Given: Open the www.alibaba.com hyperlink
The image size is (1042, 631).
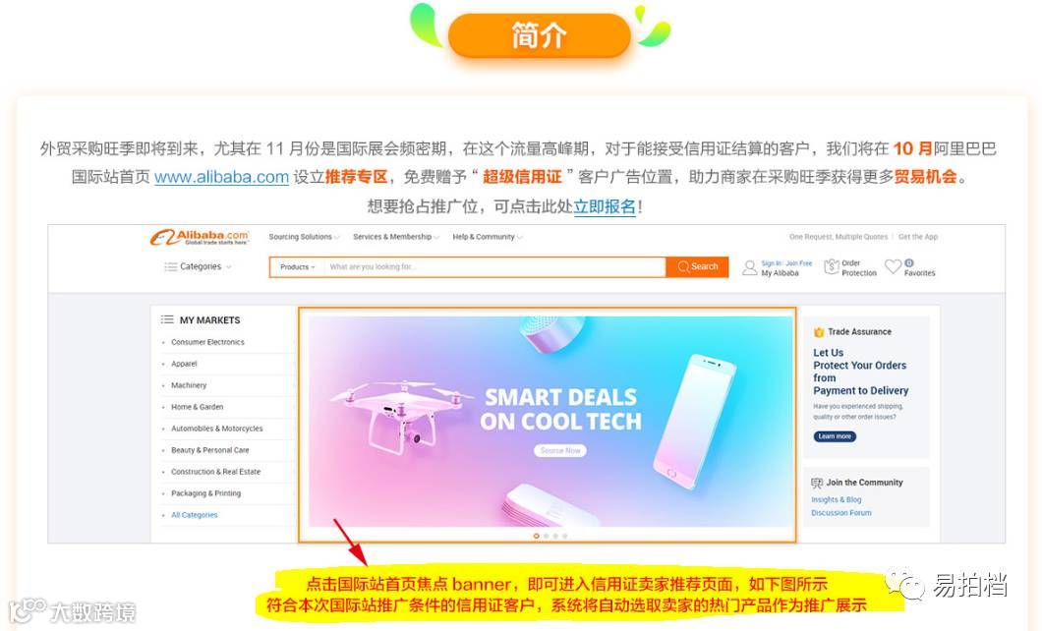Looking at the screenshot, I should [221, 177].
